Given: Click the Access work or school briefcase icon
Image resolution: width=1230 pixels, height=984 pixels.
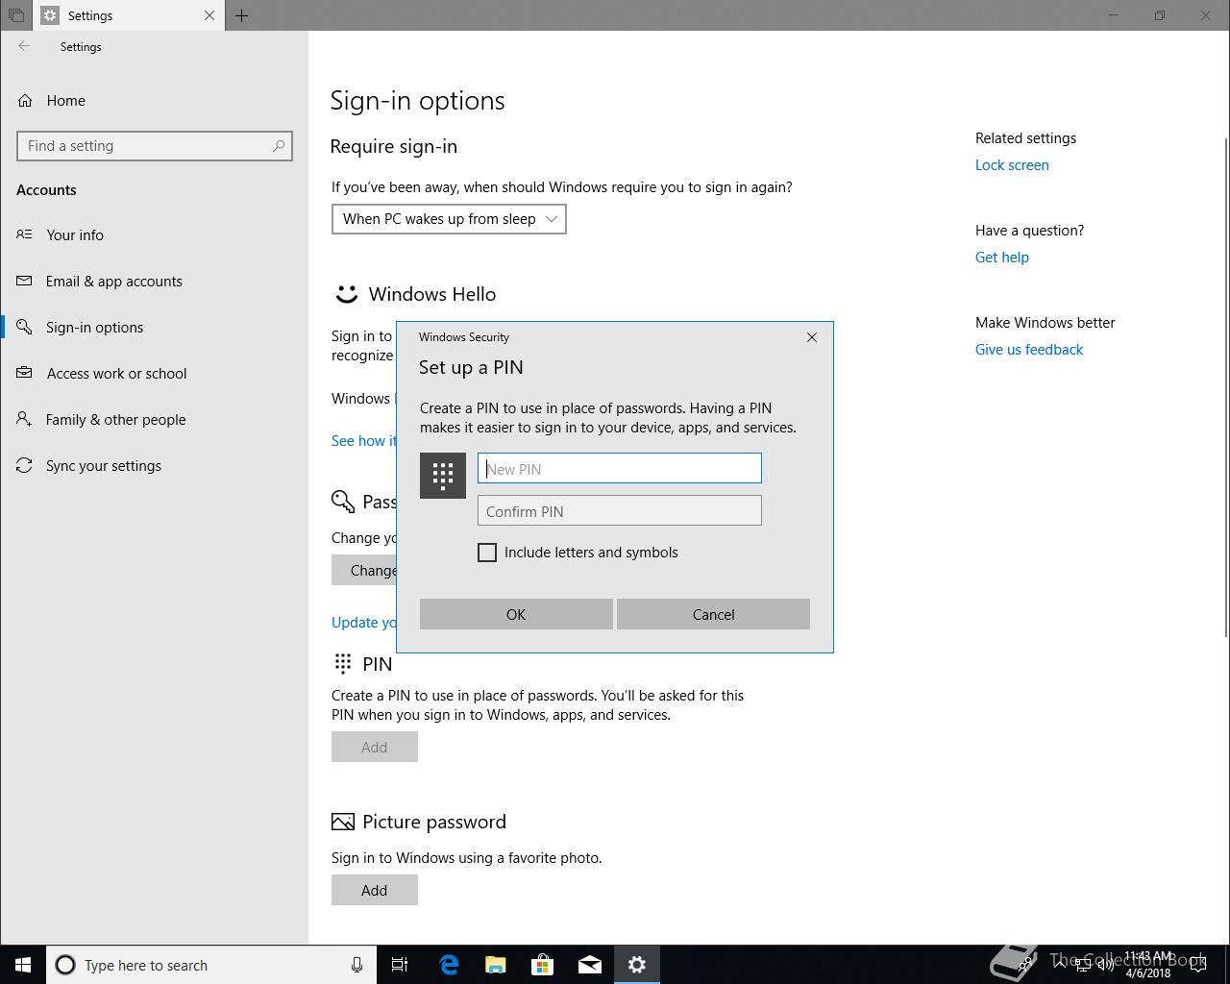Looking at the screenshot, I should coord(25,373).
